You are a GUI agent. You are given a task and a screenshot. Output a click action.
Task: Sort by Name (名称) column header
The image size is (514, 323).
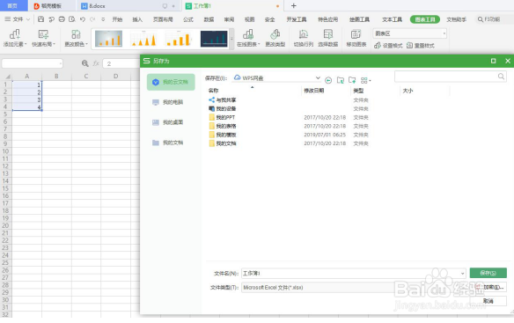pyautogui.click(x=213, y=91)
